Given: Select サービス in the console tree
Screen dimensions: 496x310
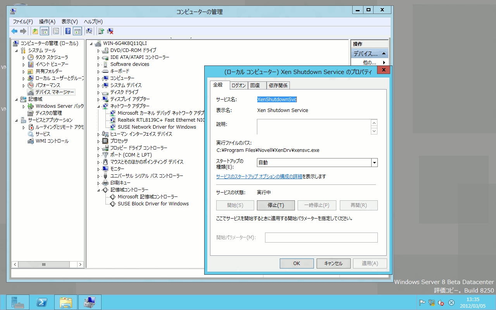Looking at the screenshot, I should (43, 134).
